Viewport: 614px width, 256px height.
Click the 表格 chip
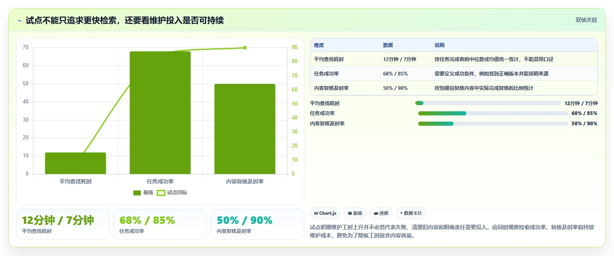click(355, 213)
